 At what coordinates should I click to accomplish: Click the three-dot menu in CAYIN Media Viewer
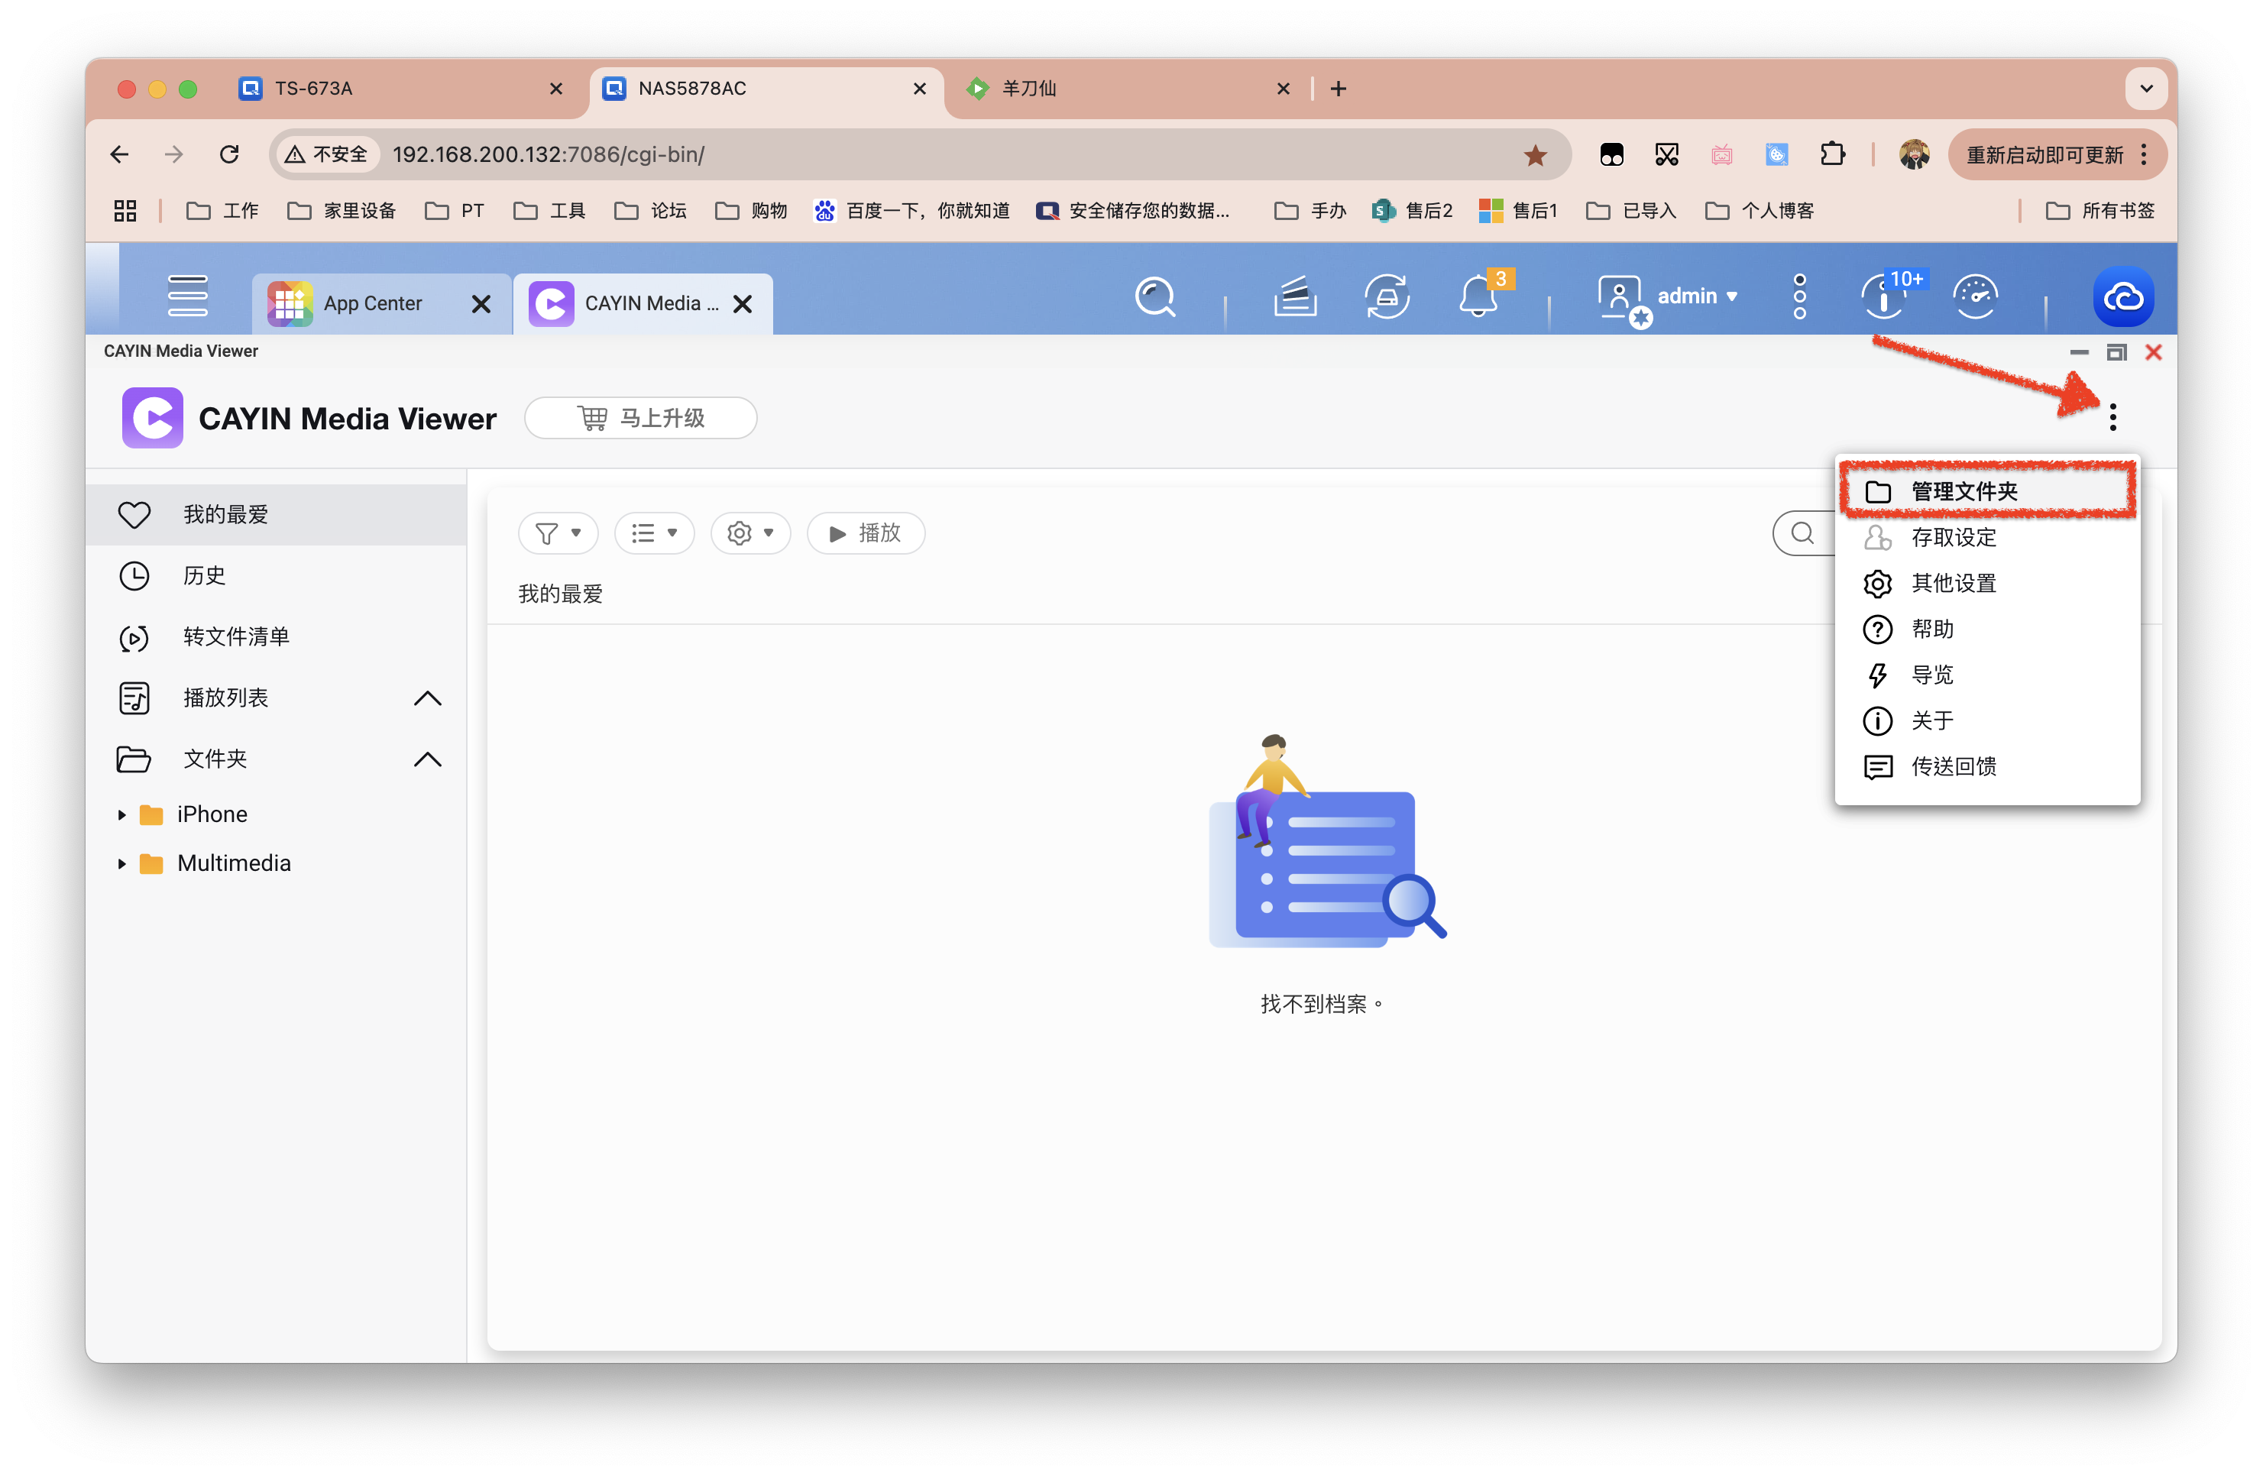(x=2112, y=417)
